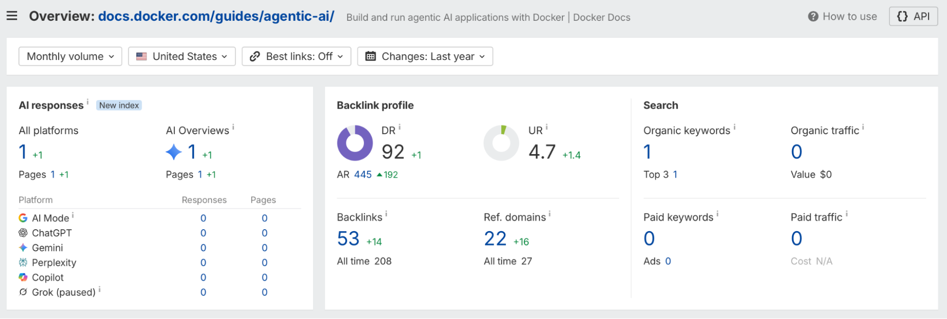
Task: Click the Grok logo icon
Action: (x=23, y=292)
